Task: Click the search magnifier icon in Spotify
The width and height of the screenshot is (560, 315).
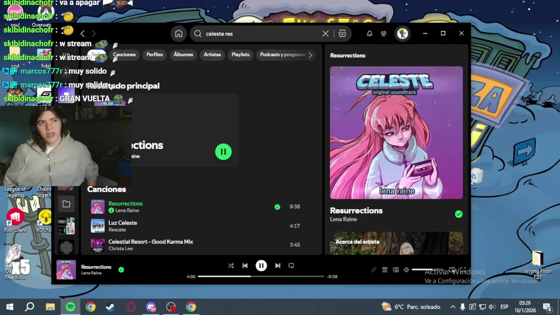Action: click(x=198, y=34)
